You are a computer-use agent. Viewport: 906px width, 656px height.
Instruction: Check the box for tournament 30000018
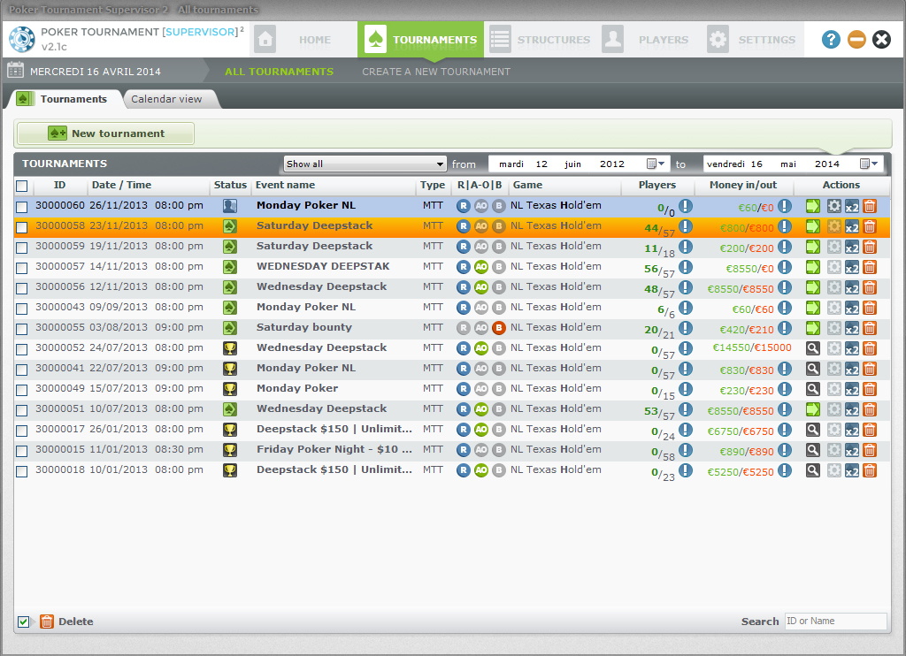click(22, 471)
